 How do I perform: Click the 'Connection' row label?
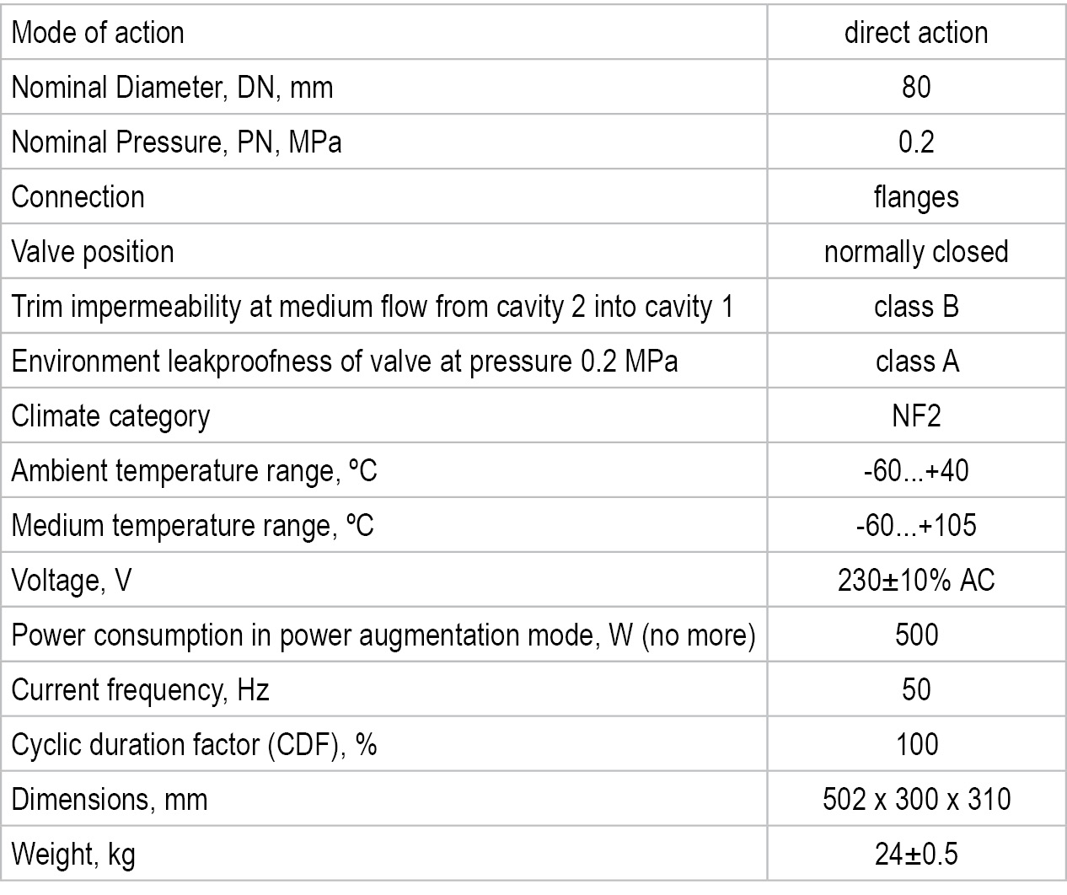tap(78, 197)
